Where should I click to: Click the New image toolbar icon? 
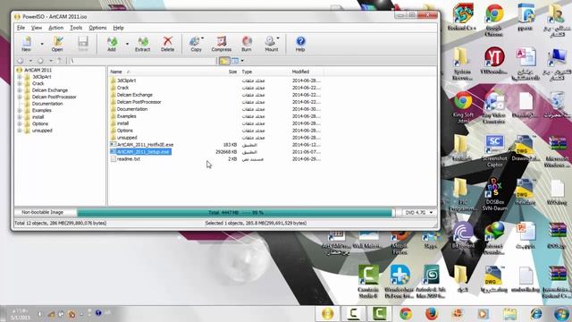26,44
